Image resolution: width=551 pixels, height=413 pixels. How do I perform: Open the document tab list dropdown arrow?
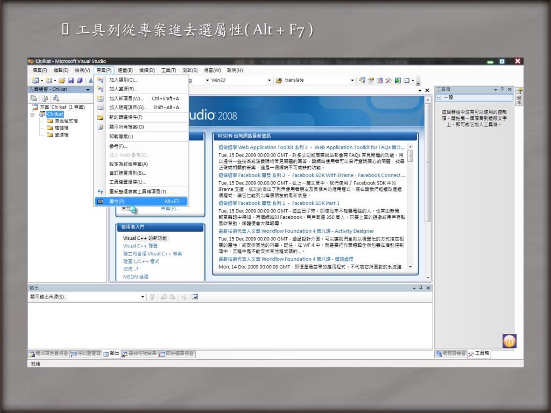(x=420, y=90)
